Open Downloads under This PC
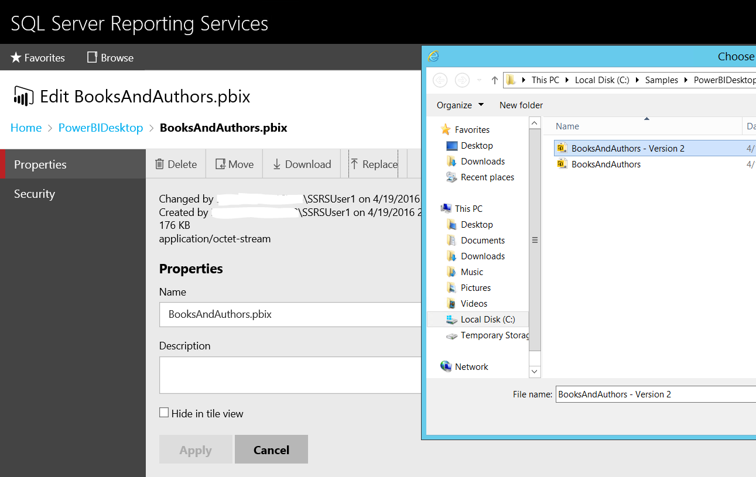756x477 pixels. [483, 256]
